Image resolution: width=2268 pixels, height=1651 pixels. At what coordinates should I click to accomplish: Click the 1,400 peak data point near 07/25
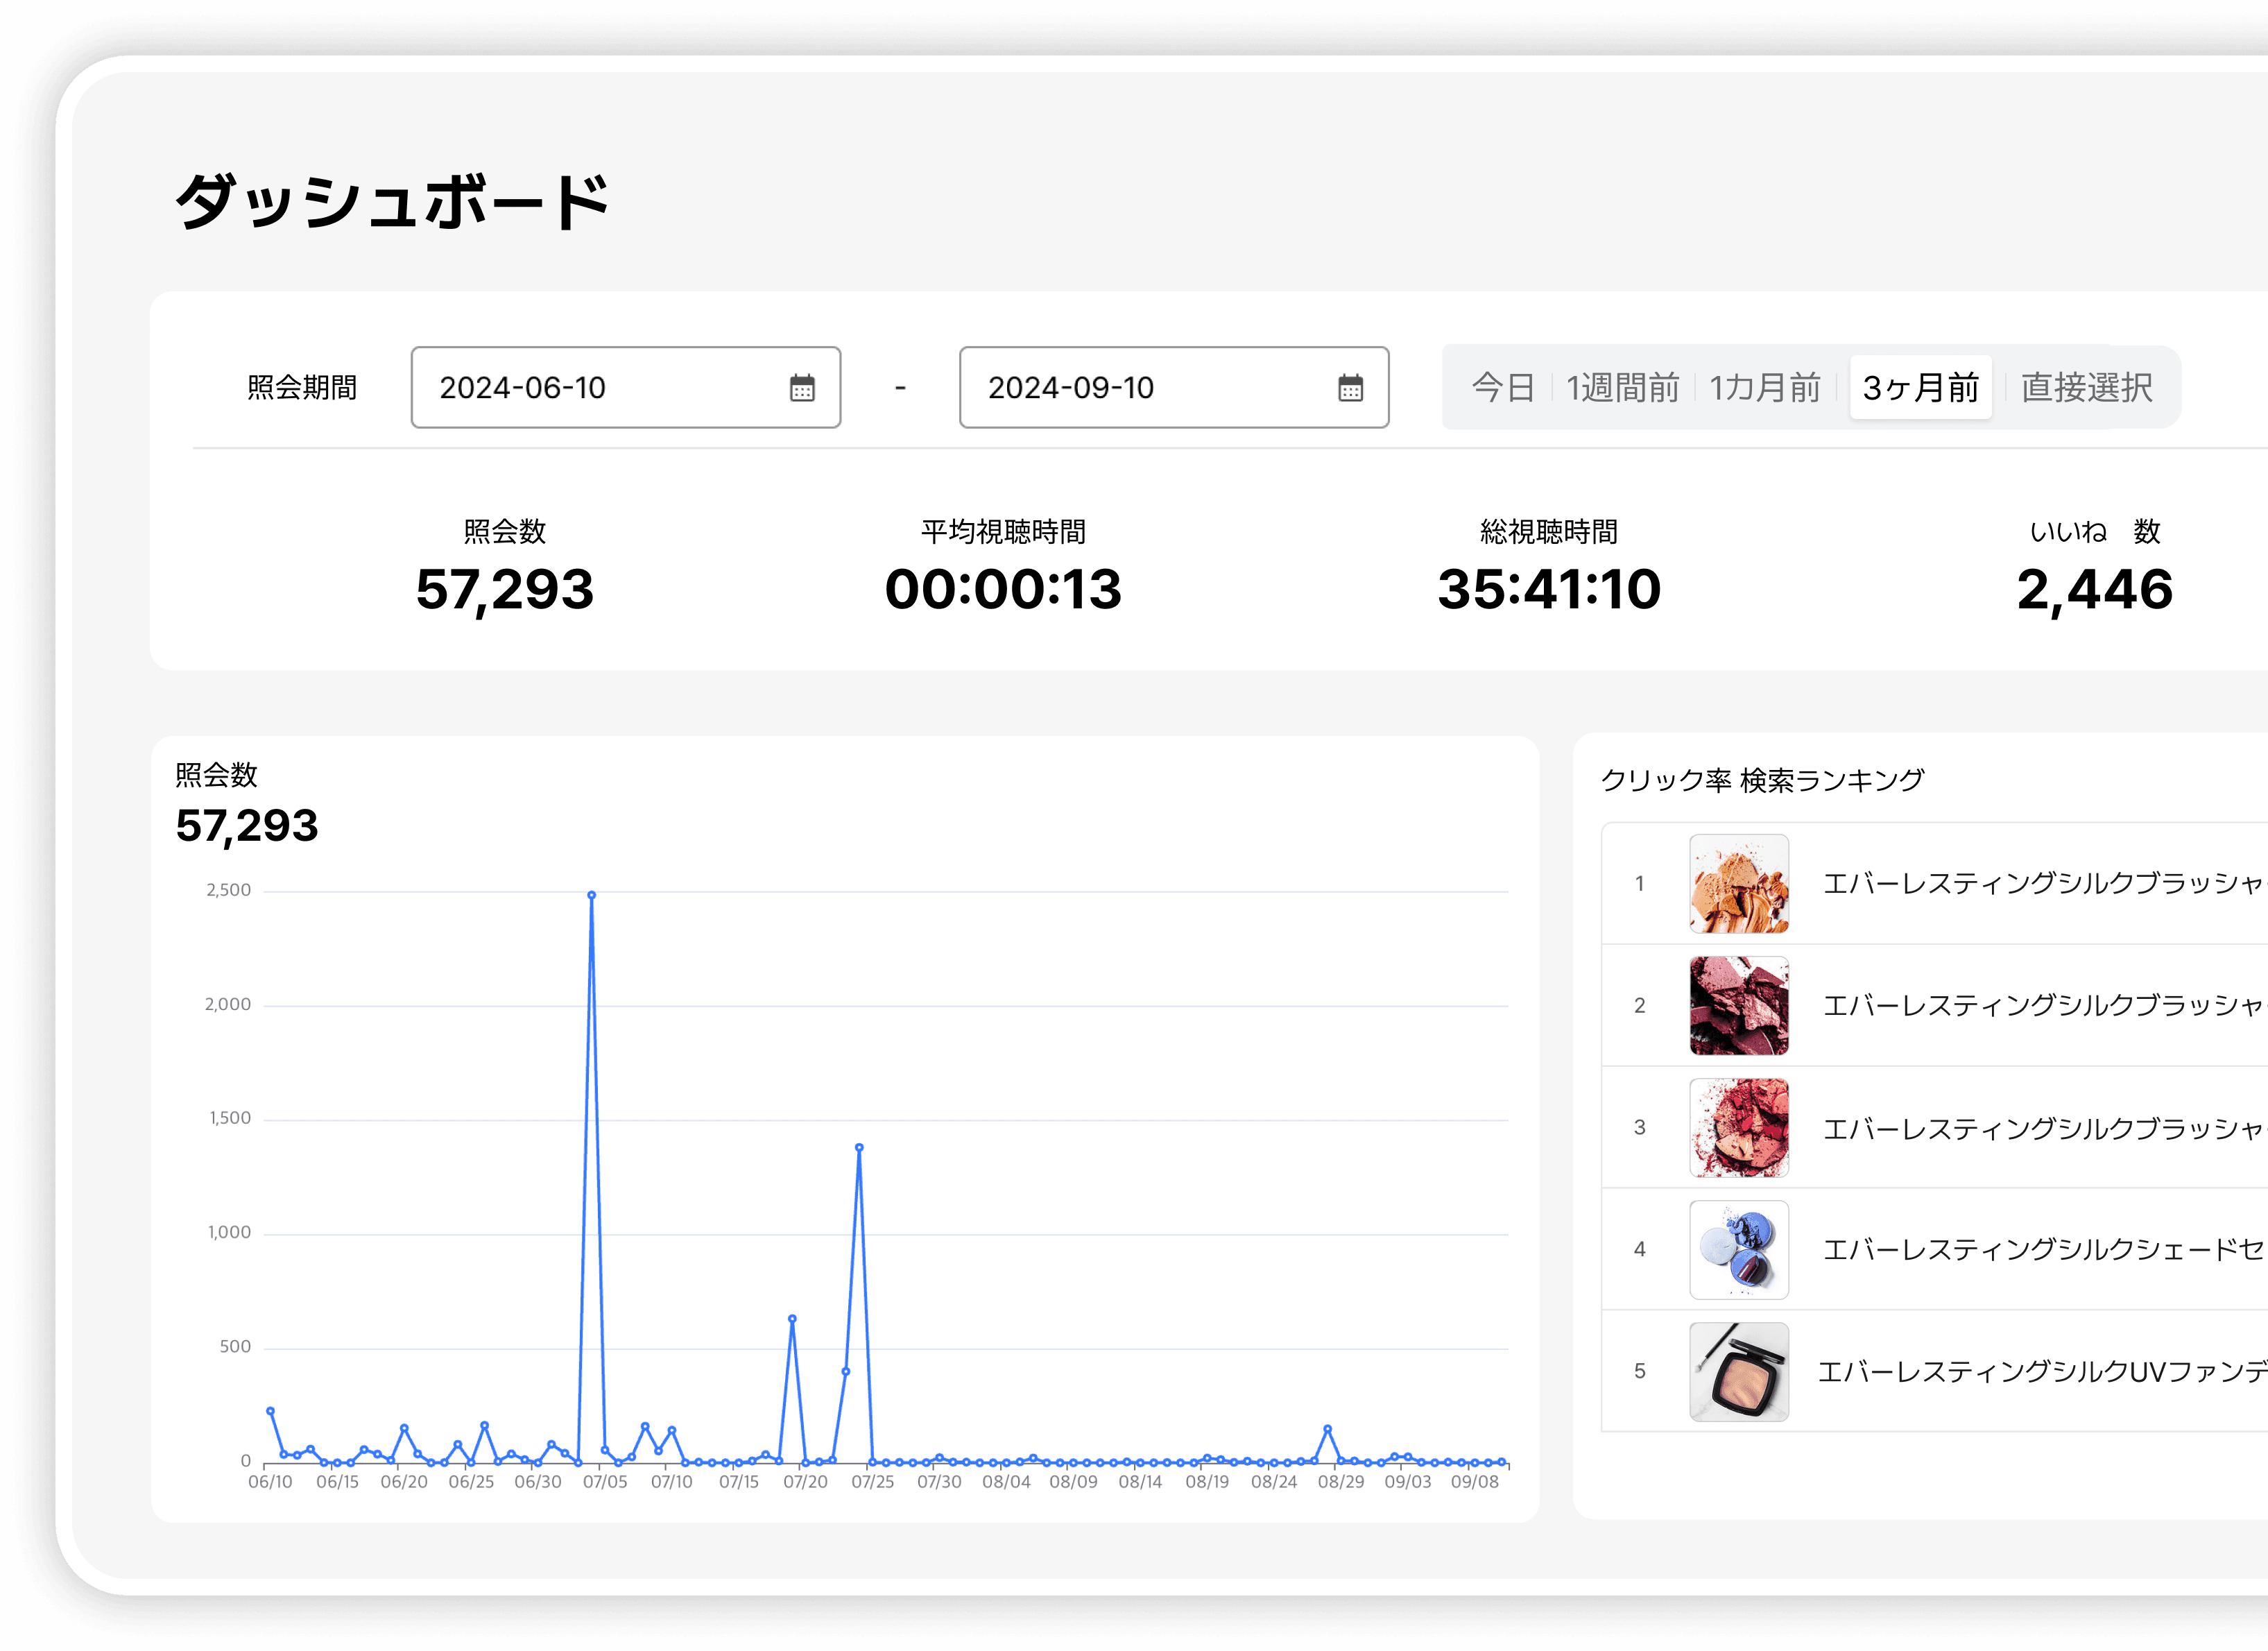(859, 1148)
